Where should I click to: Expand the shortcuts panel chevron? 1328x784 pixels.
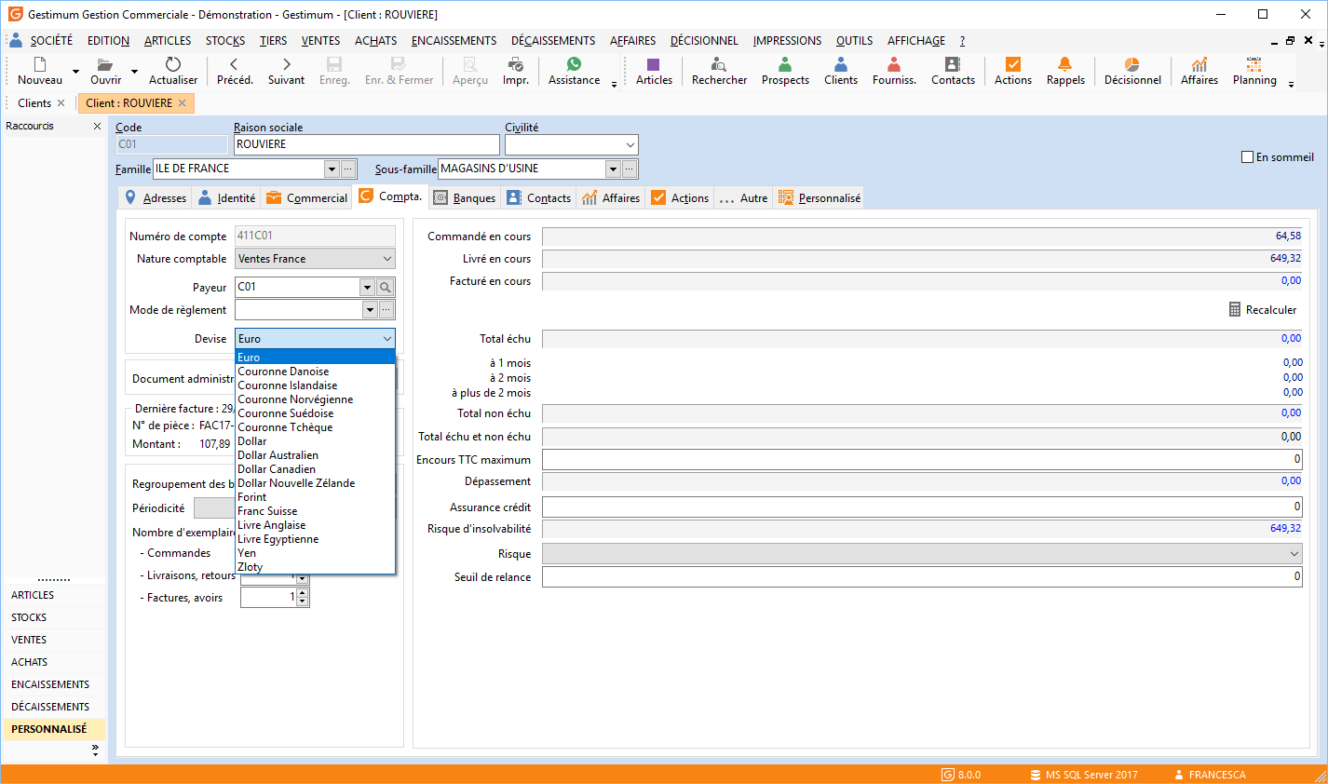(x=95, y=749)
